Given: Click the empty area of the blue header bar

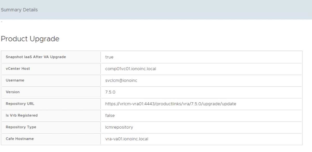Looking at the screenshot, I should [182, 10].
